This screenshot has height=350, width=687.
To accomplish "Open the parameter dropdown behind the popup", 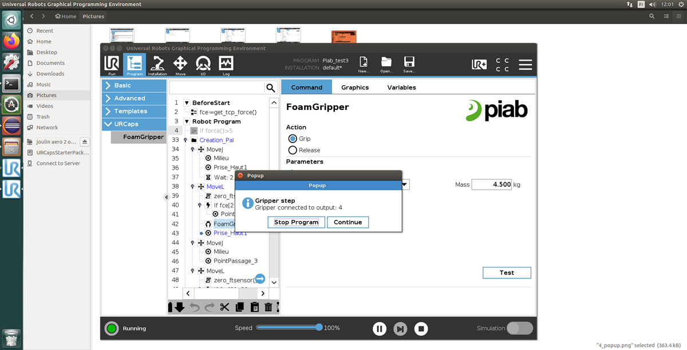I will (x=405, y=184).
